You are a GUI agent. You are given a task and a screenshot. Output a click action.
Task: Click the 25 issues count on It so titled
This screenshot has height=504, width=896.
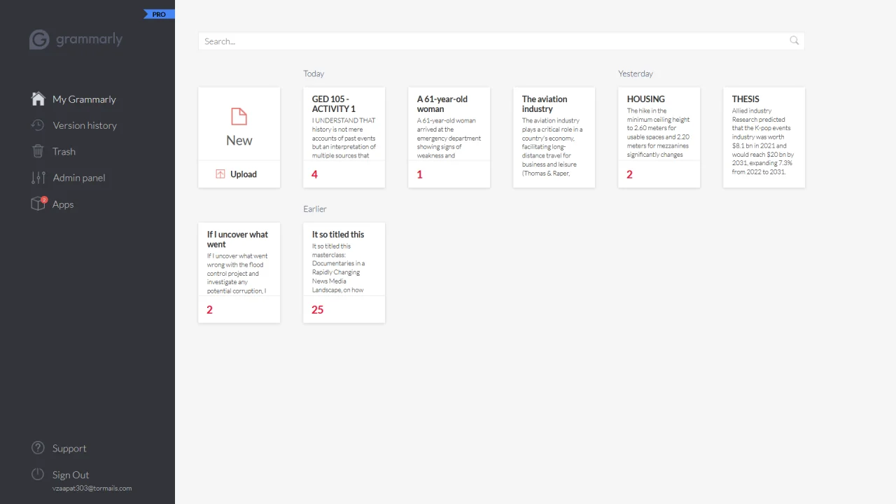pos(317,309)
